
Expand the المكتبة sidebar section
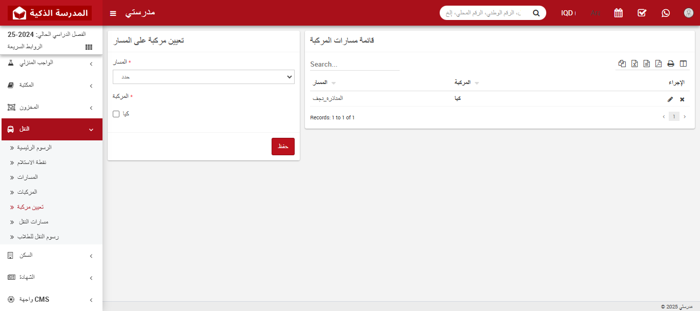pos(51,86)
